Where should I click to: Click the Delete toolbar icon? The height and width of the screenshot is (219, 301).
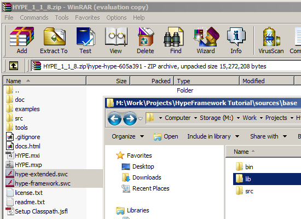click(146, 41)
